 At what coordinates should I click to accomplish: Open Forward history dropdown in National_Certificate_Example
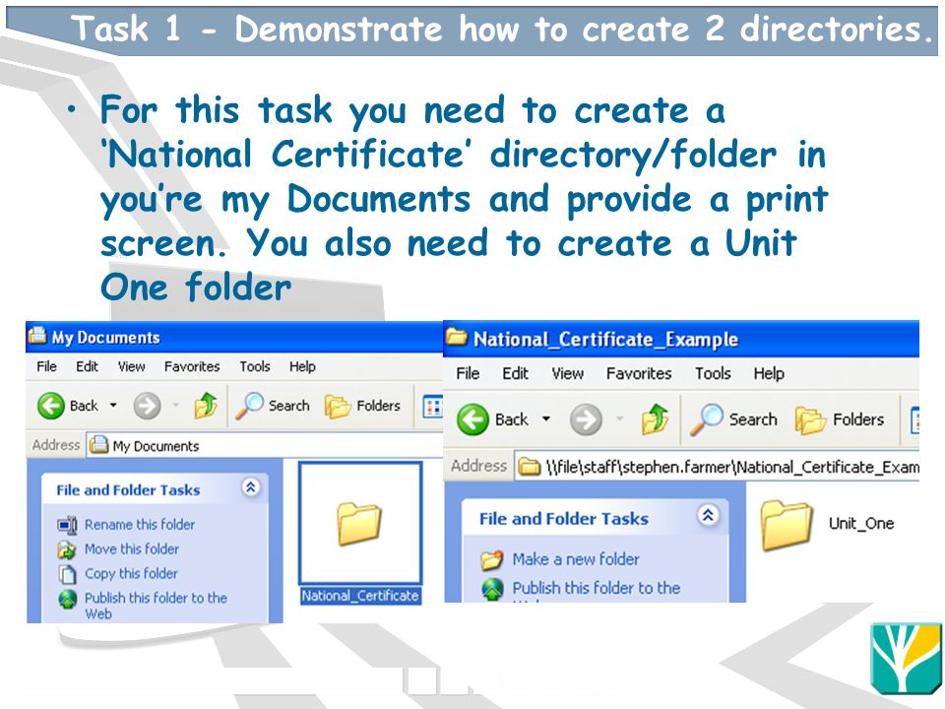[619, 419]
